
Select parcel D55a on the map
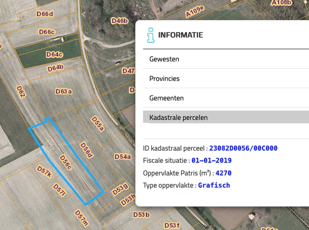click(x=97, y=124)
